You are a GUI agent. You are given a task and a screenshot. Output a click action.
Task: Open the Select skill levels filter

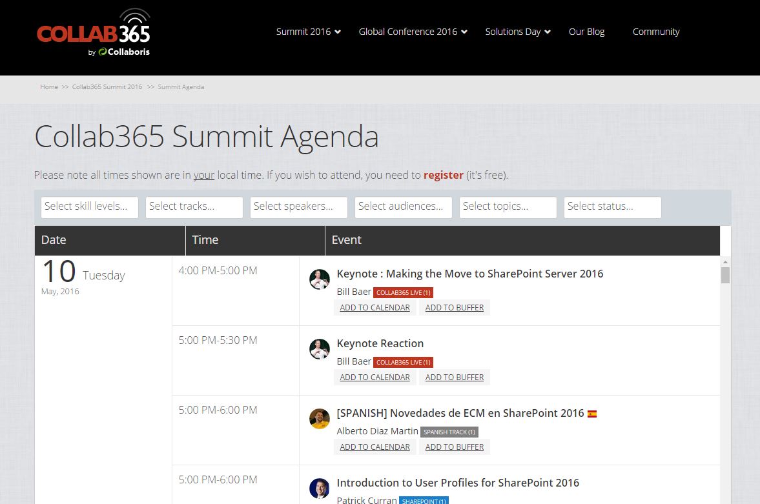coord(90,207)
